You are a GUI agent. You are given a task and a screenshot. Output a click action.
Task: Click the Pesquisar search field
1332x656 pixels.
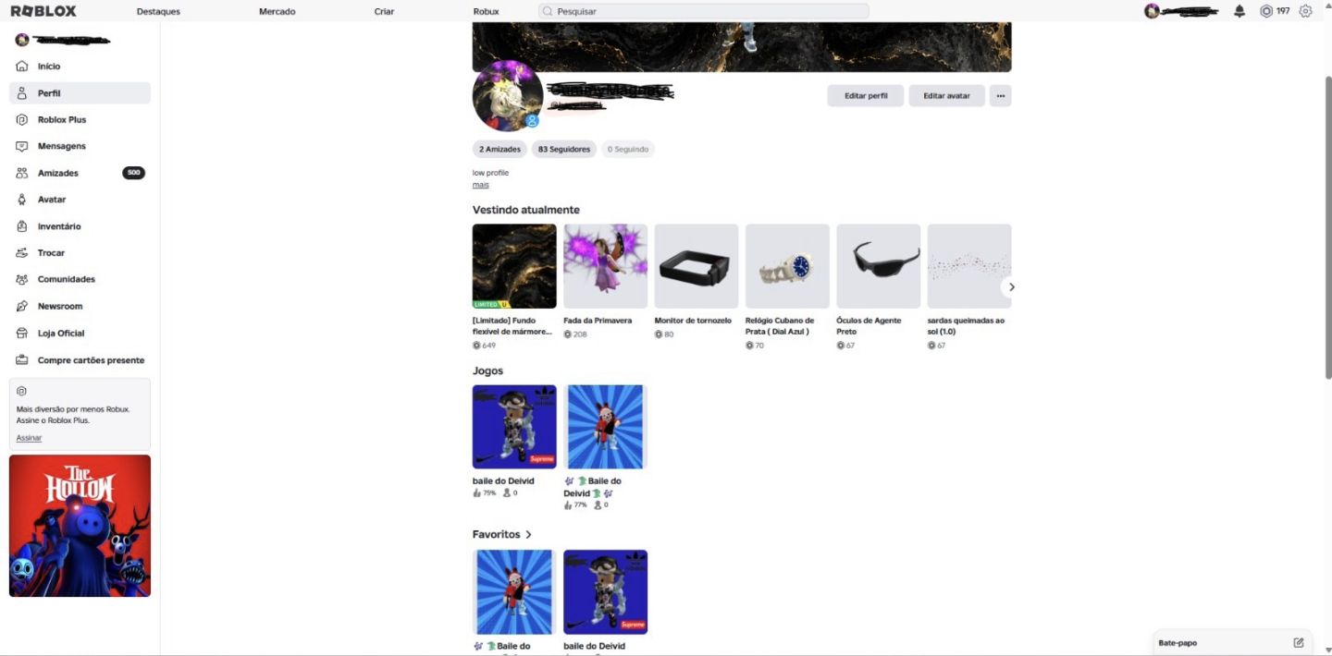pos(703,11)
